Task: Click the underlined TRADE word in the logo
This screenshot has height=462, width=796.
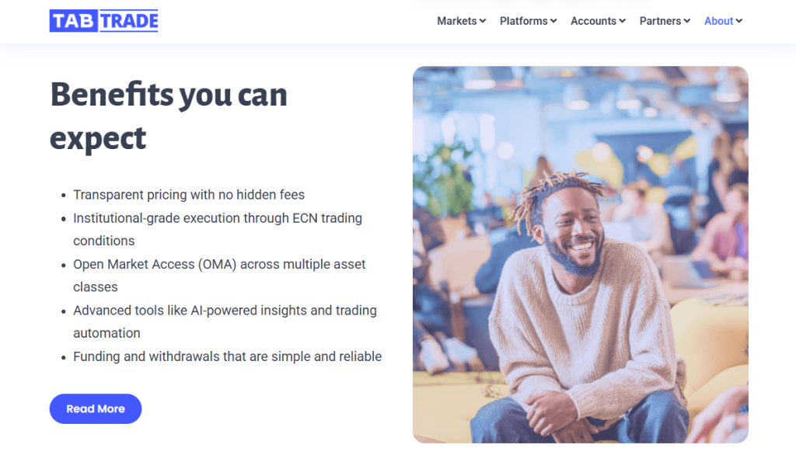Action: (129, 21)
